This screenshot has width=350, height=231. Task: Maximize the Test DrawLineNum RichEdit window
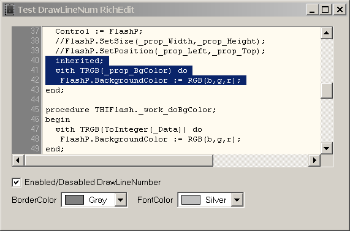click(x=325, y=10)
